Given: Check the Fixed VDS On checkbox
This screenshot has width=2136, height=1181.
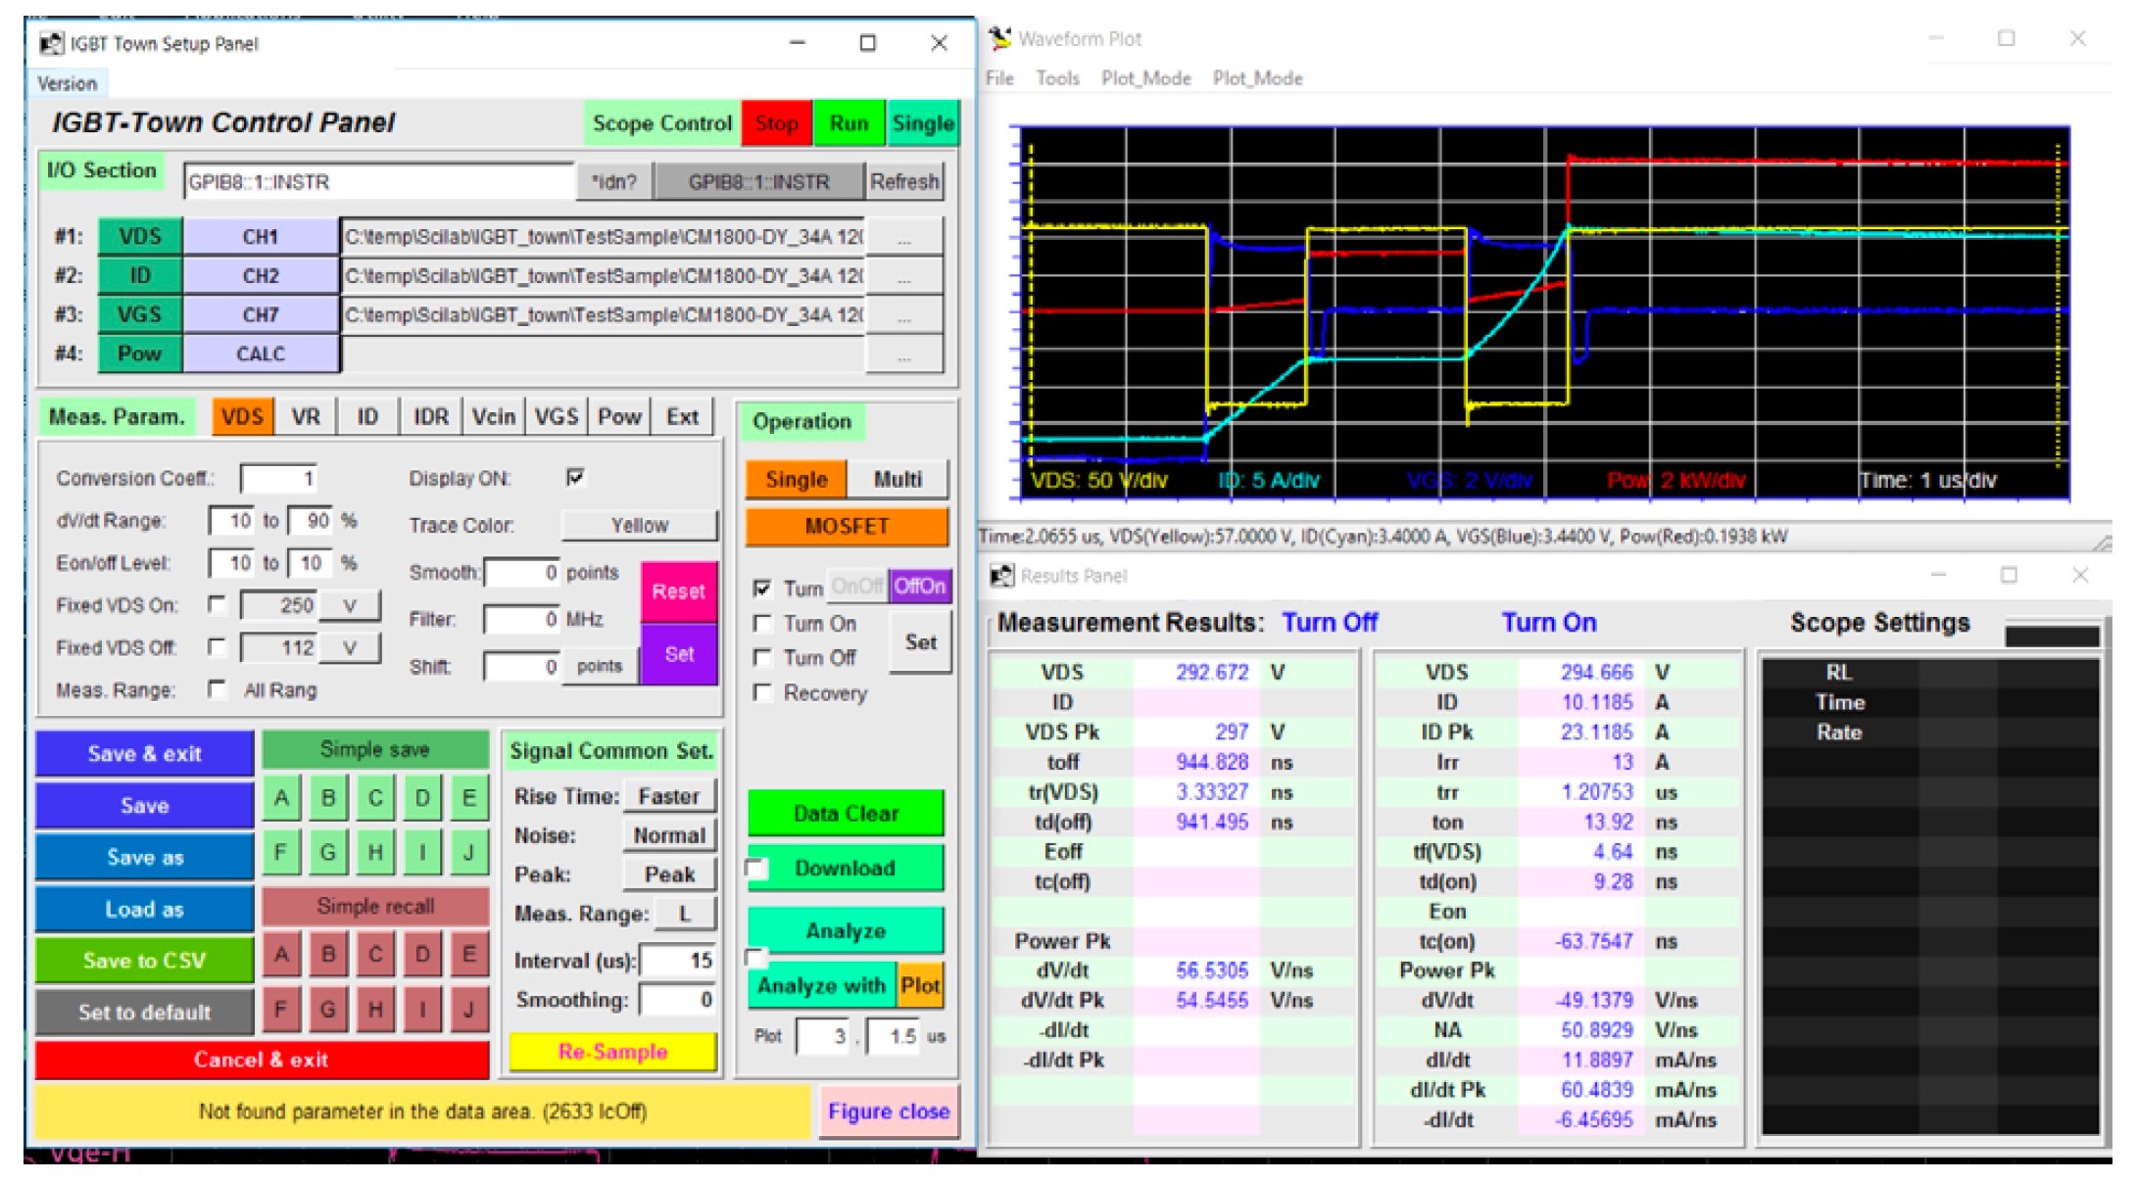Looking at the screenshot, I should (217, 604).
